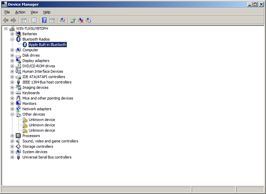266x194 pixels.
Task: Open the Action menu
Action: click(x=20, y=12)
